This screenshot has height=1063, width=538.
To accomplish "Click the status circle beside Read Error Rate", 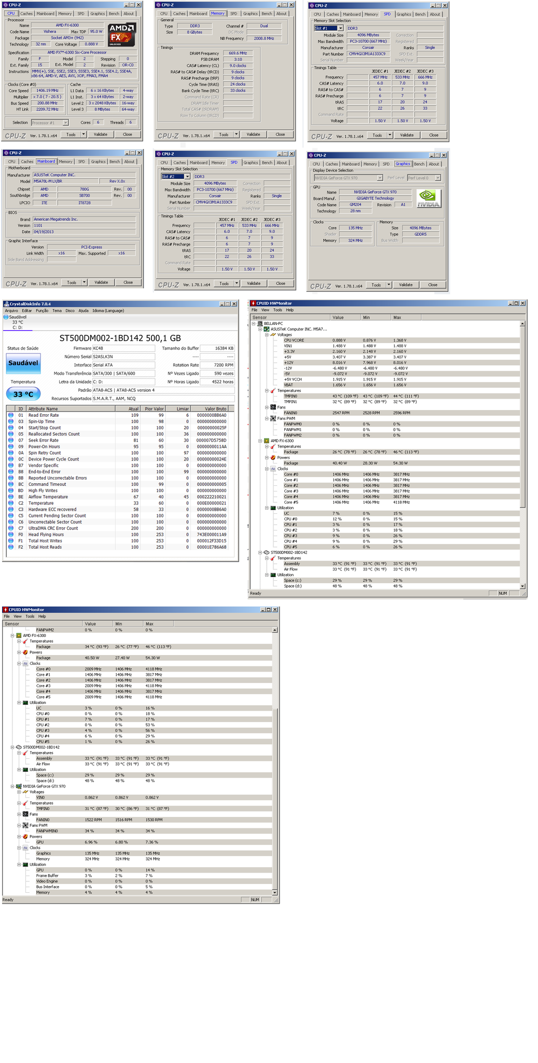I will tap(11, 415).
